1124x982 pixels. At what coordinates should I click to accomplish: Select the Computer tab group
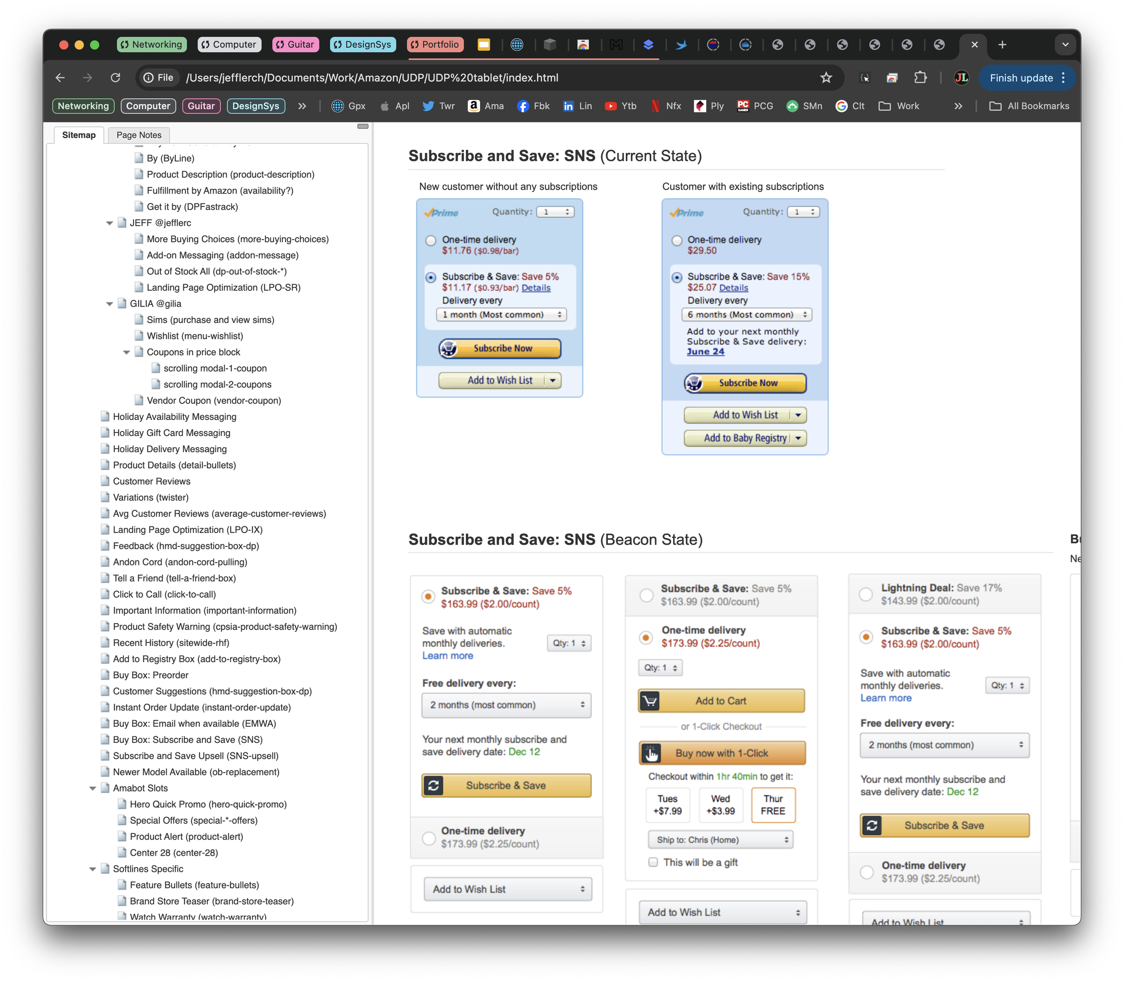click(x=229, y=44)
